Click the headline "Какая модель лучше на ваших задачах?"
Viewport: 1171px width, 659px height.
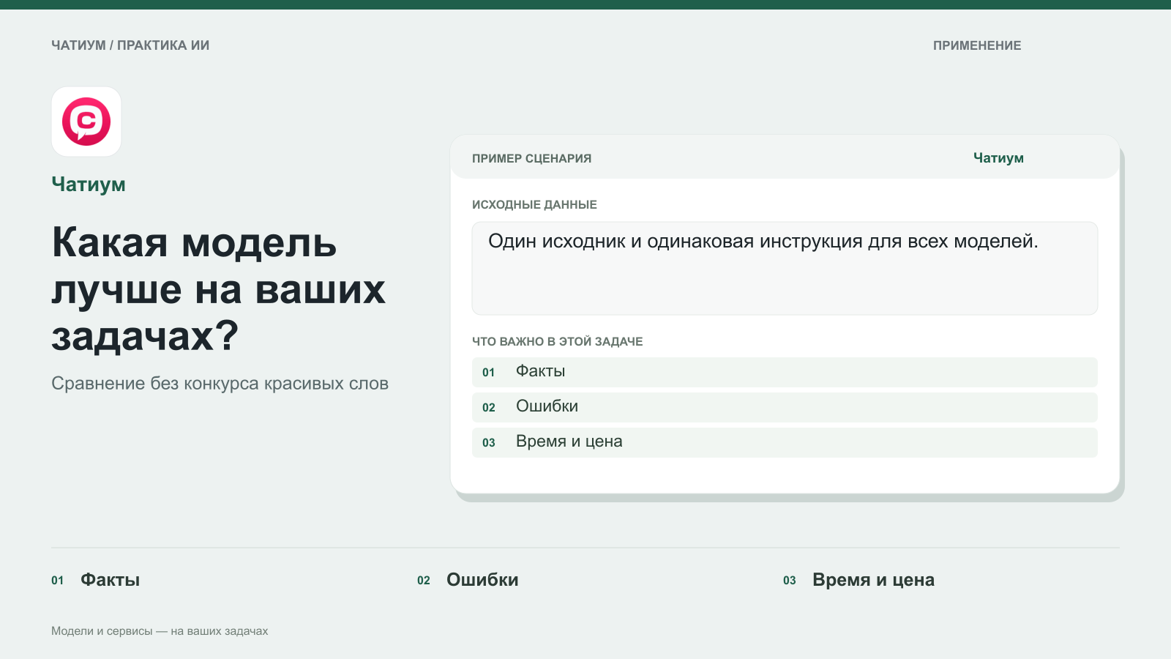pos(218,288)
